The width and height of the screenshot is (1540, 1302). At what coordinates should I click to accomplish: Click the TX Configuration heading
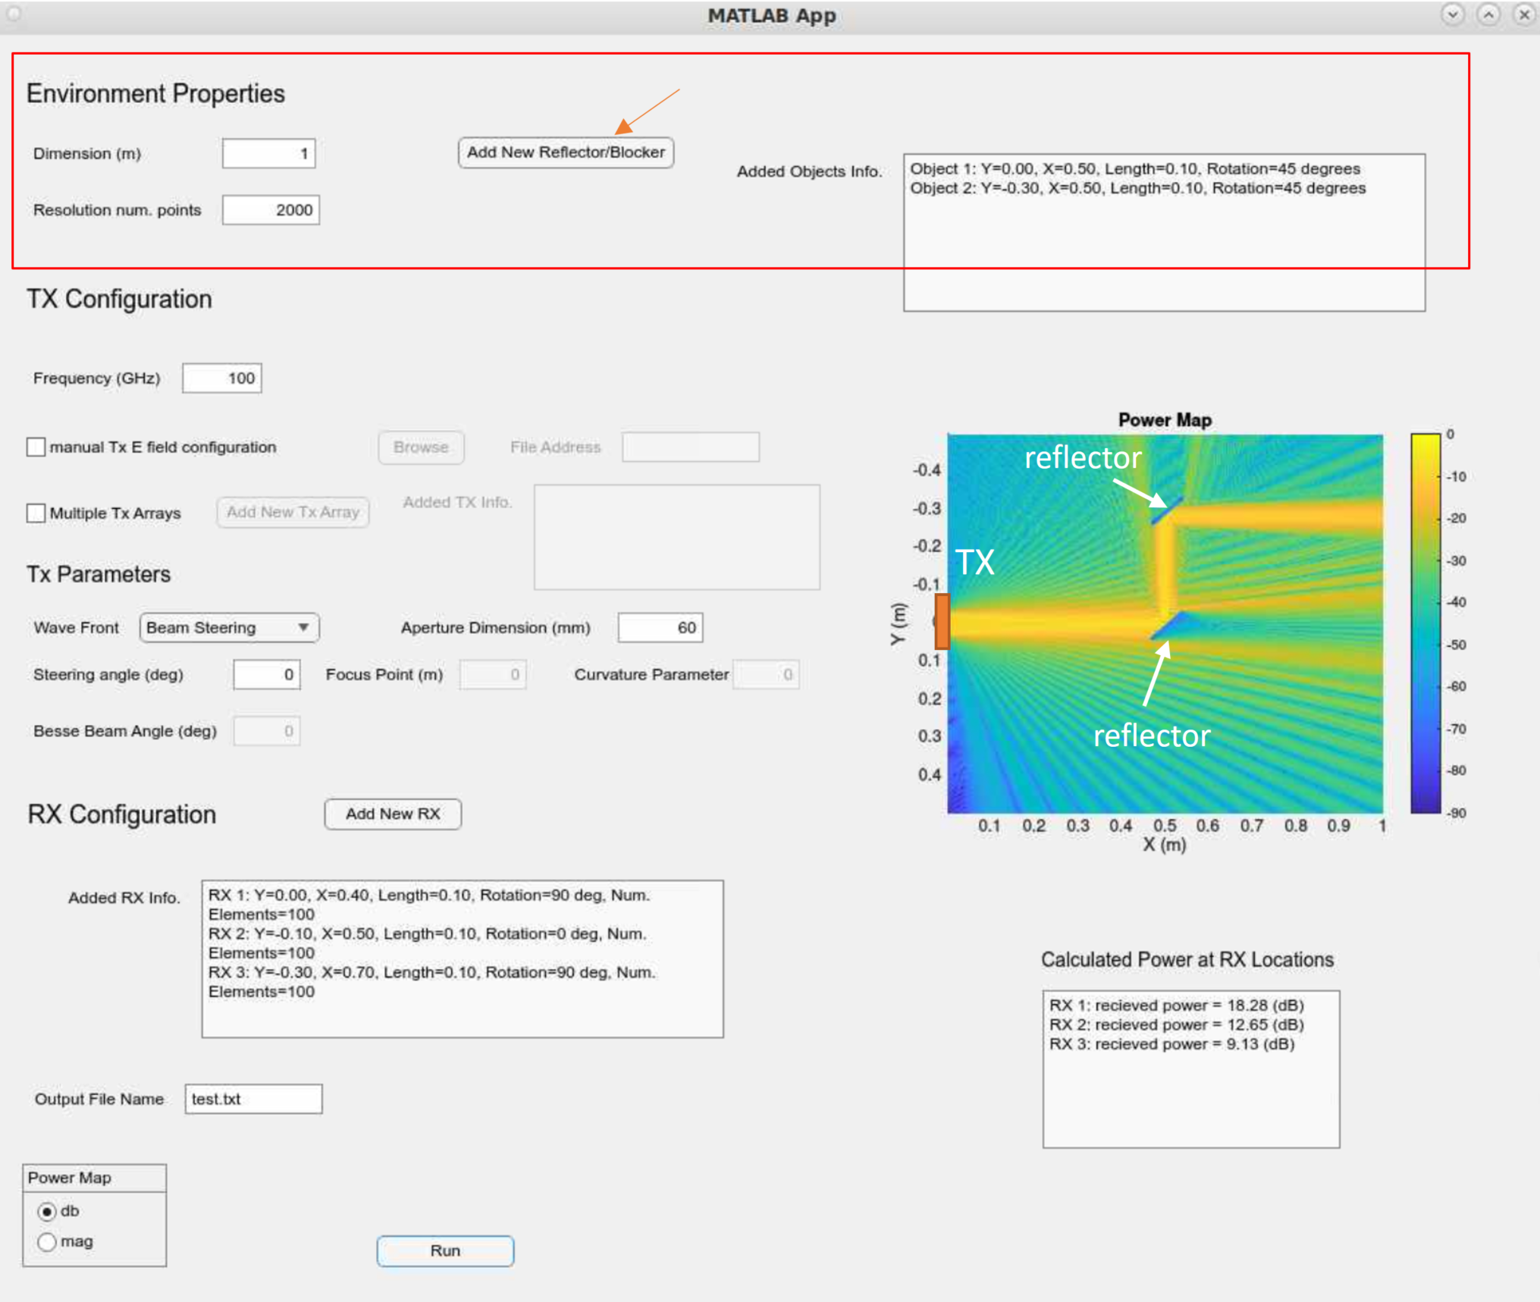click(x=120, y=300)
